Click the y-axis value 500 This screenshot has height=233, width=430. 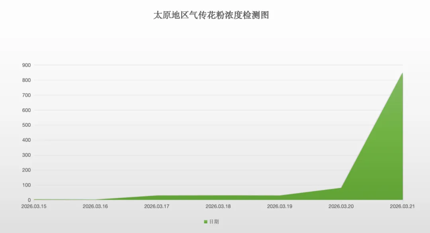(26, 125)
